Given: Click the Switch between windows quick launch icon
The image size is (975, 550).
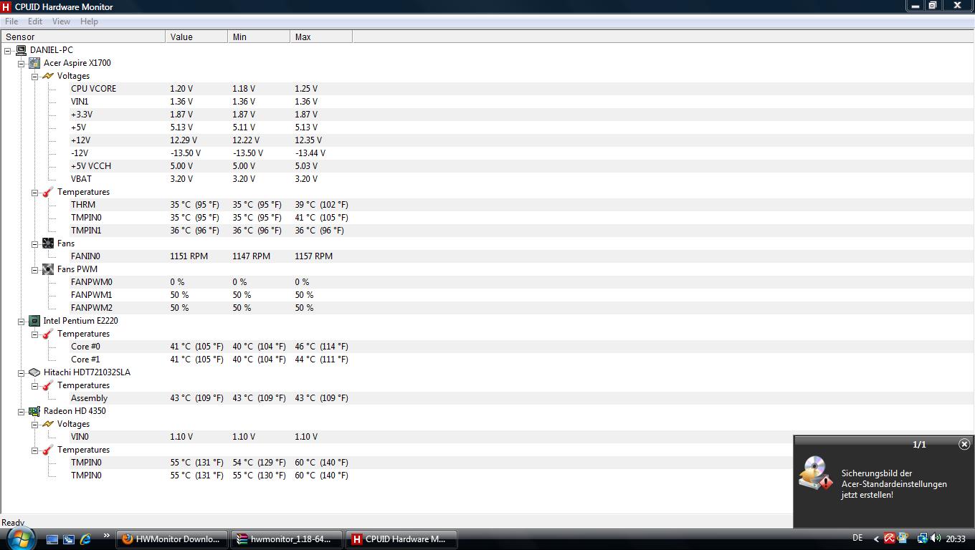Looking at the screenshot, I should [x=69, y=539].
